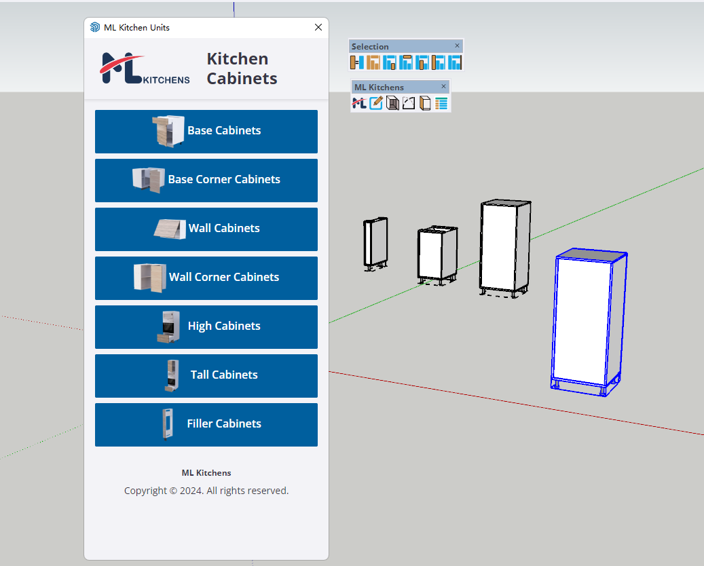Click the first Selection icon with handle connector

pos(357,62)
